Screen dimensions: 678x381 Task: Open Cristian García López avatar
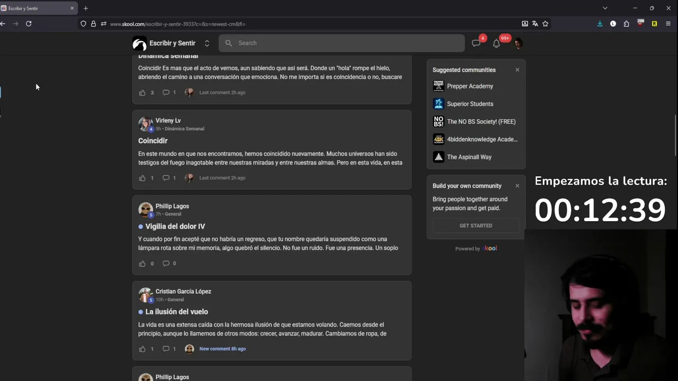145,295
